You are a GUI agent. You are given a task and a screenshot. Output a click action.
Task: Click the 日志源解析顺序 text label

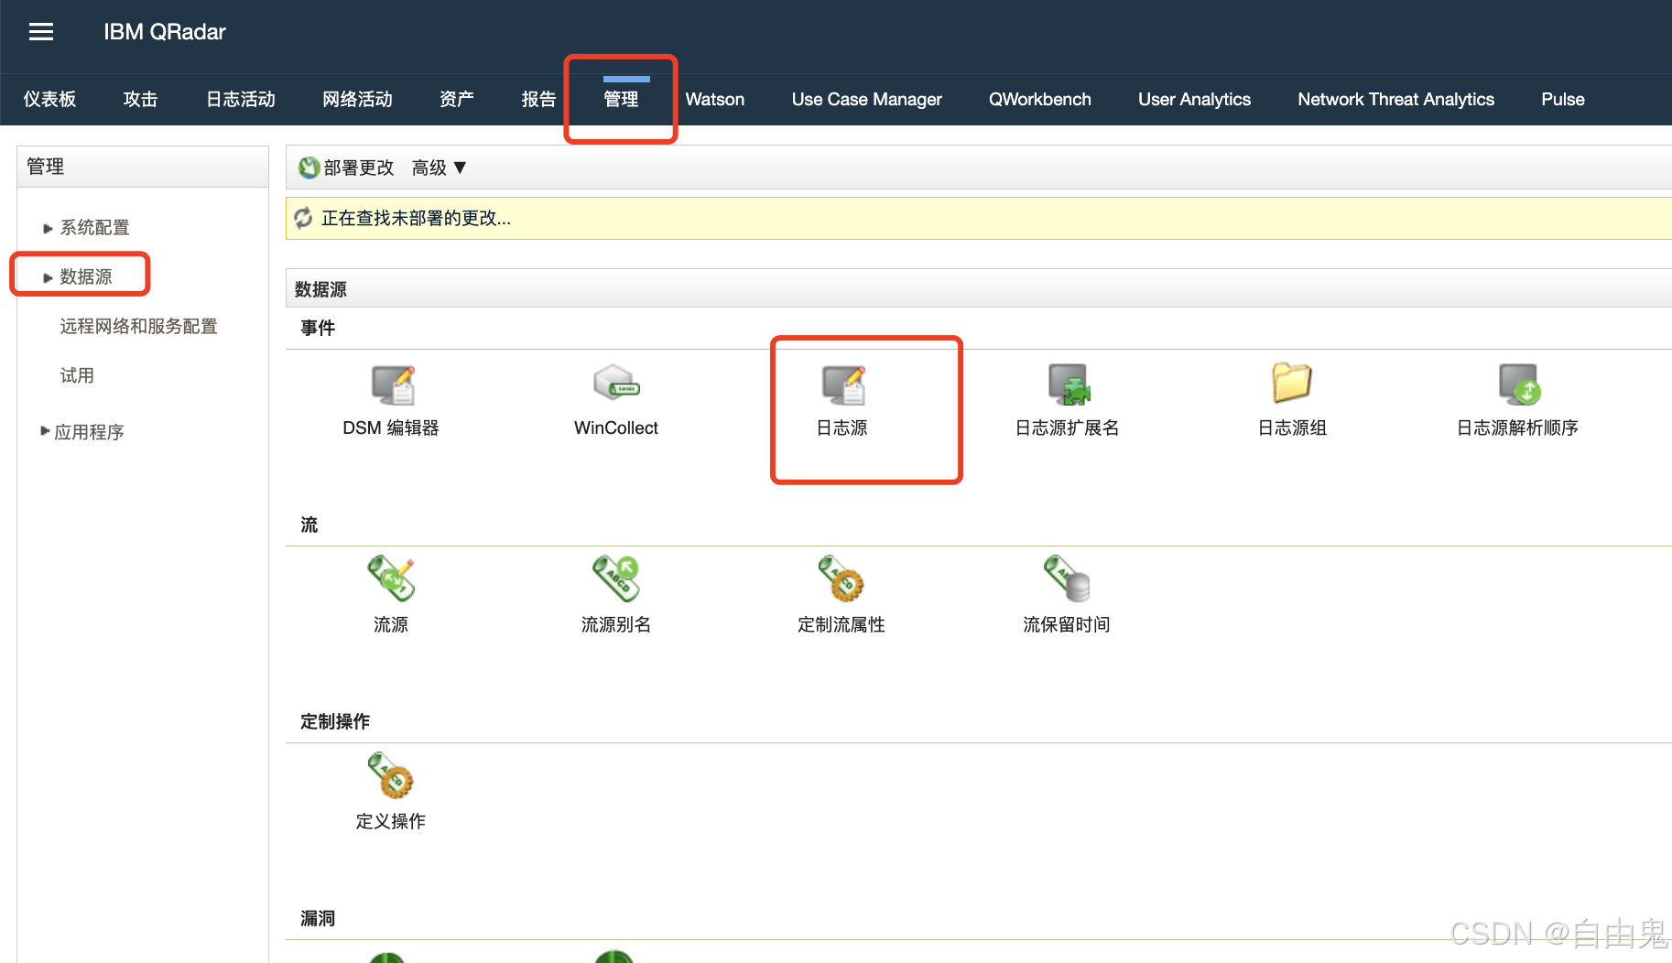tap(1517, 427)
